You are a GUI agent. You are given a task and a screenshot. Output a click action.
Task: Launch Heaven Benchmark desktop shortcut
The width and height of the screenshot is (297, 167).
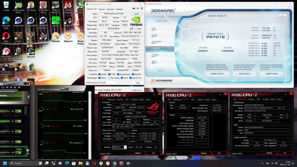pyautogui.click(x=18, y=38)
